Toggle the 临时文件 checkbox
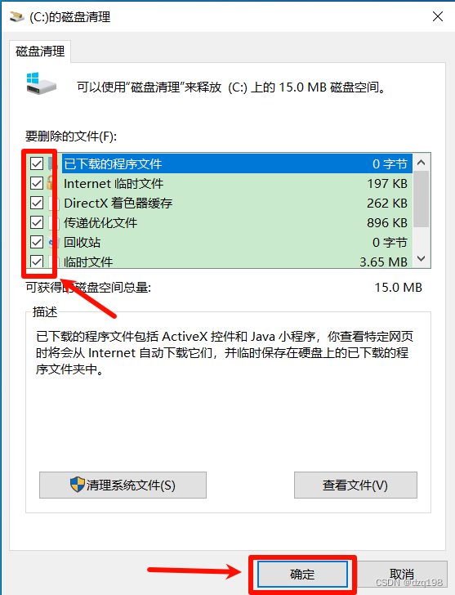 (37, 262)
